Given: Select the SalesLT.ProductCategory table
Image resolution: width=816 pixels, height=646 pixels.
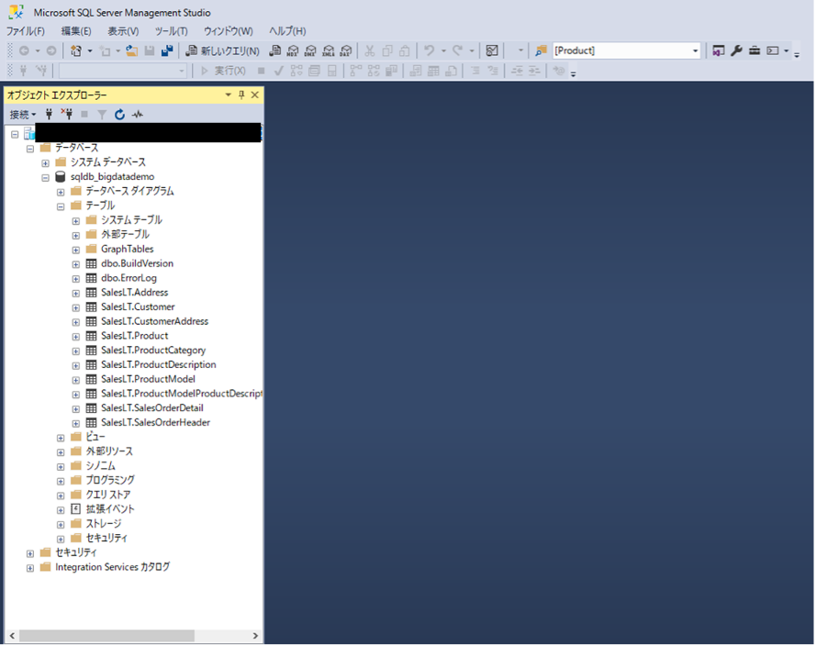Looking at the screenshot, I should pyautogui.click(x=153, y=351).
